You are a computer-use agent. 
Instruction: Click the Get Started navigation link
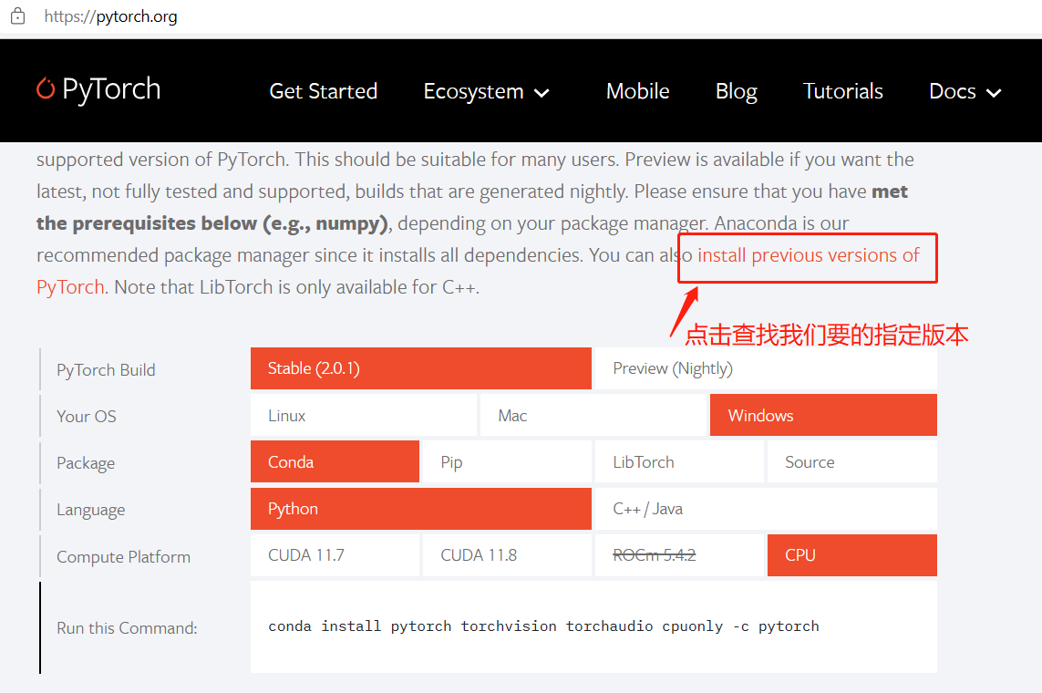(323, 91)
